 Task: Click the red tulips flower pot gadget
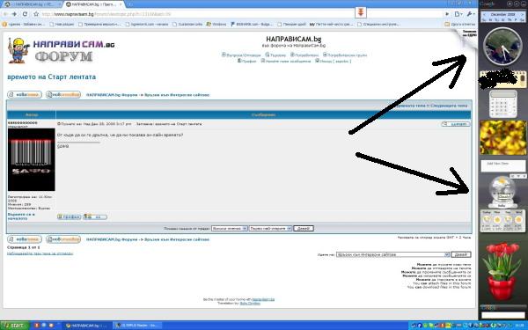coord(502,272)
